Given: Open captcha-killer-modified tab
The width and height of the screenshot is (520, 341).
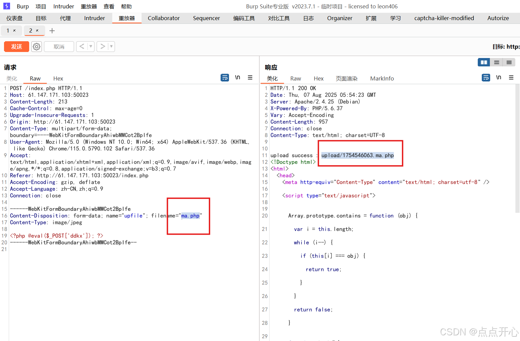Looking at the screenshot, I should tap(444, 18).
